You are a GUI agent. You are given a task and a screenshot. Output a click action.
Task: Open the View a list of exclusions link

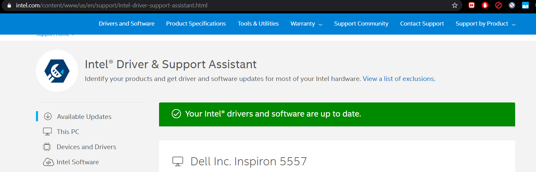tap(398, 79)
